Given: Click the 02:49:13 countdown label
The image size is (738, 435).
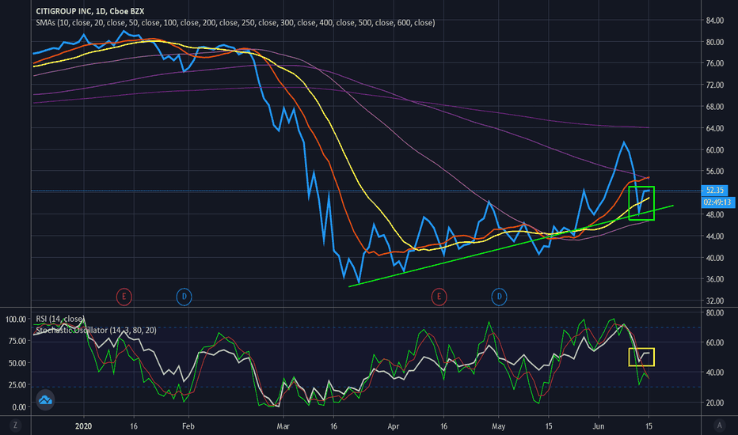Looking at the screenshot, I should (x=717, y=202).
